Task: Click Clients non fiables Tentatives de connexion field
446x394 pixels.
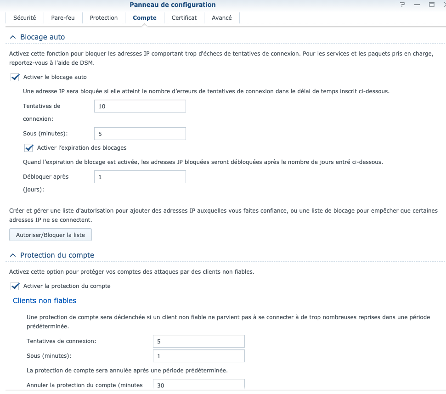Action: point(199,341)
